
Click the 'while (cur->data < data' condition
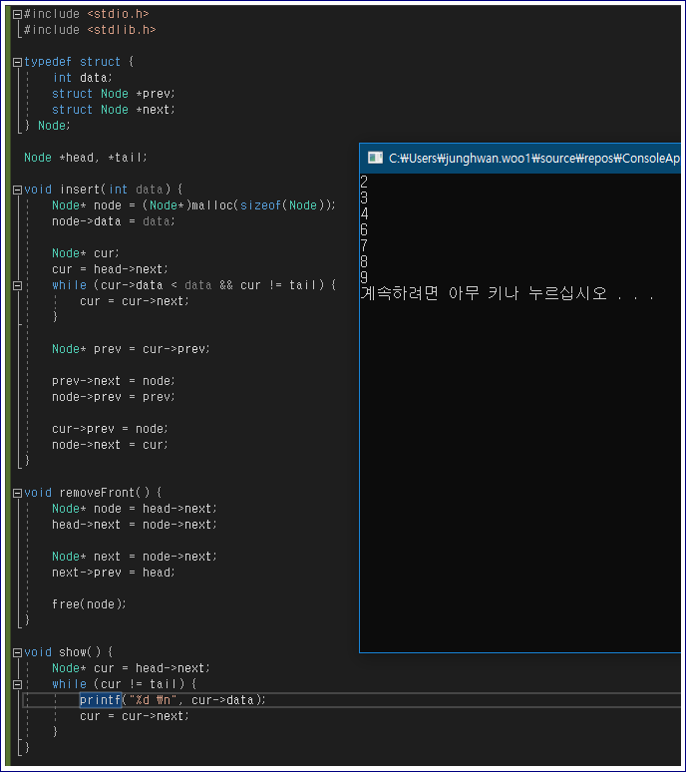click(x=193, y=285)
